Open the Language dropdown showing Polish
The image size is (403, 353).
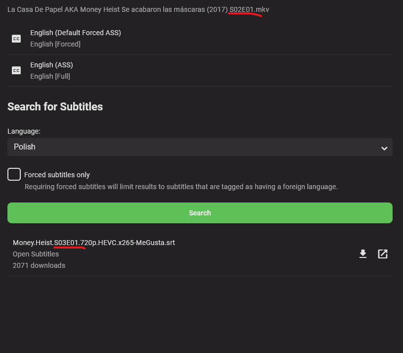click(x=200, y=147)
